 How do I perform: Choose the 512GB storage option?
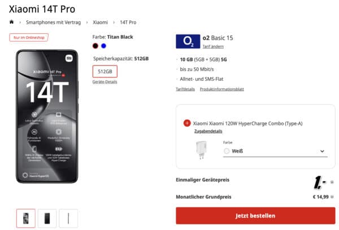pos(105,71)
